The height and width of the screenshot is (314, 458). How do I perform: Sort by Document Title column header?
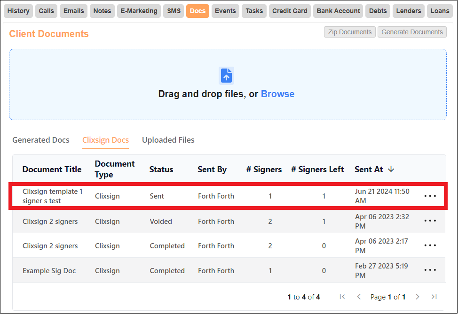[x=52, y=169]
